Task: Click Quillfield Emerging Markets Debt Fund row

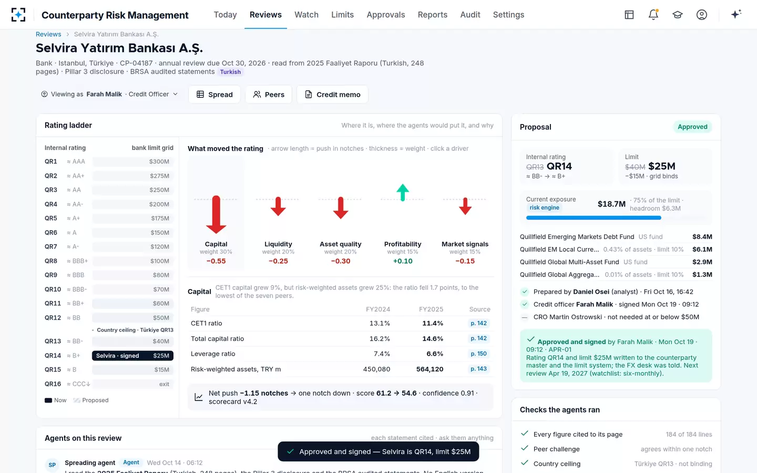Action: tap(616, 237)
